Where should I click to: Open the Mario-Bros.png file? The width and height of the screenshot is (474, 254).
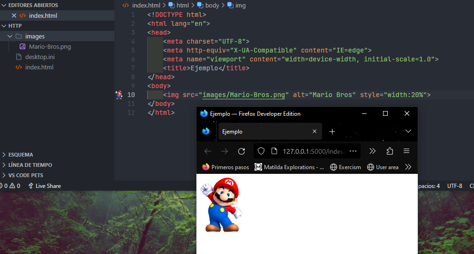point(50,46)
